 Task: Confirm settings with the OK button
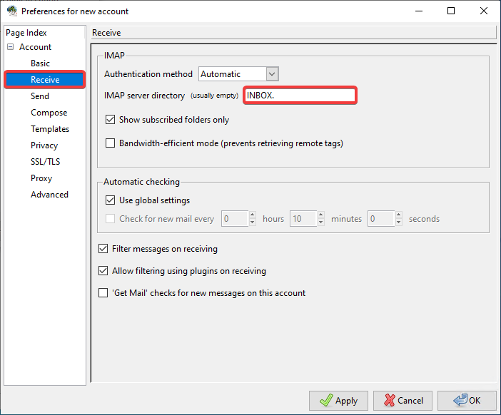tap(467, 401)
